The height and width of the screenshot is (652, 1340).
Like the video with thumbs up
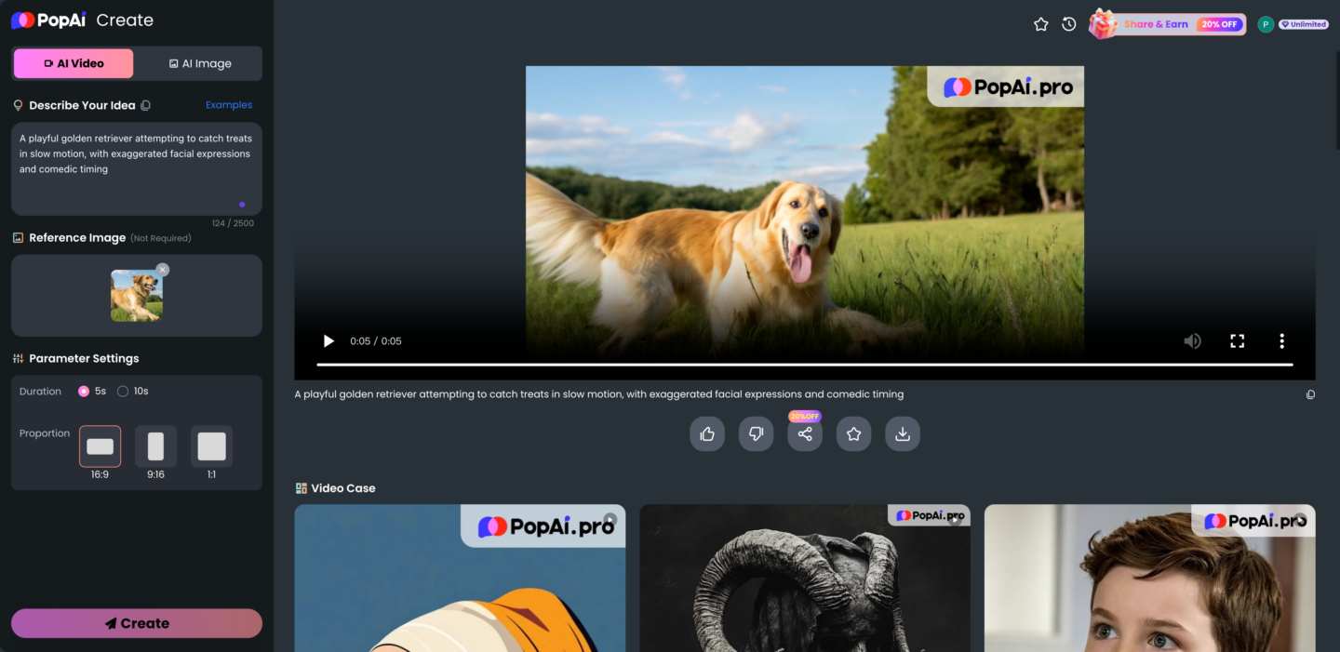tap(707, 433)
